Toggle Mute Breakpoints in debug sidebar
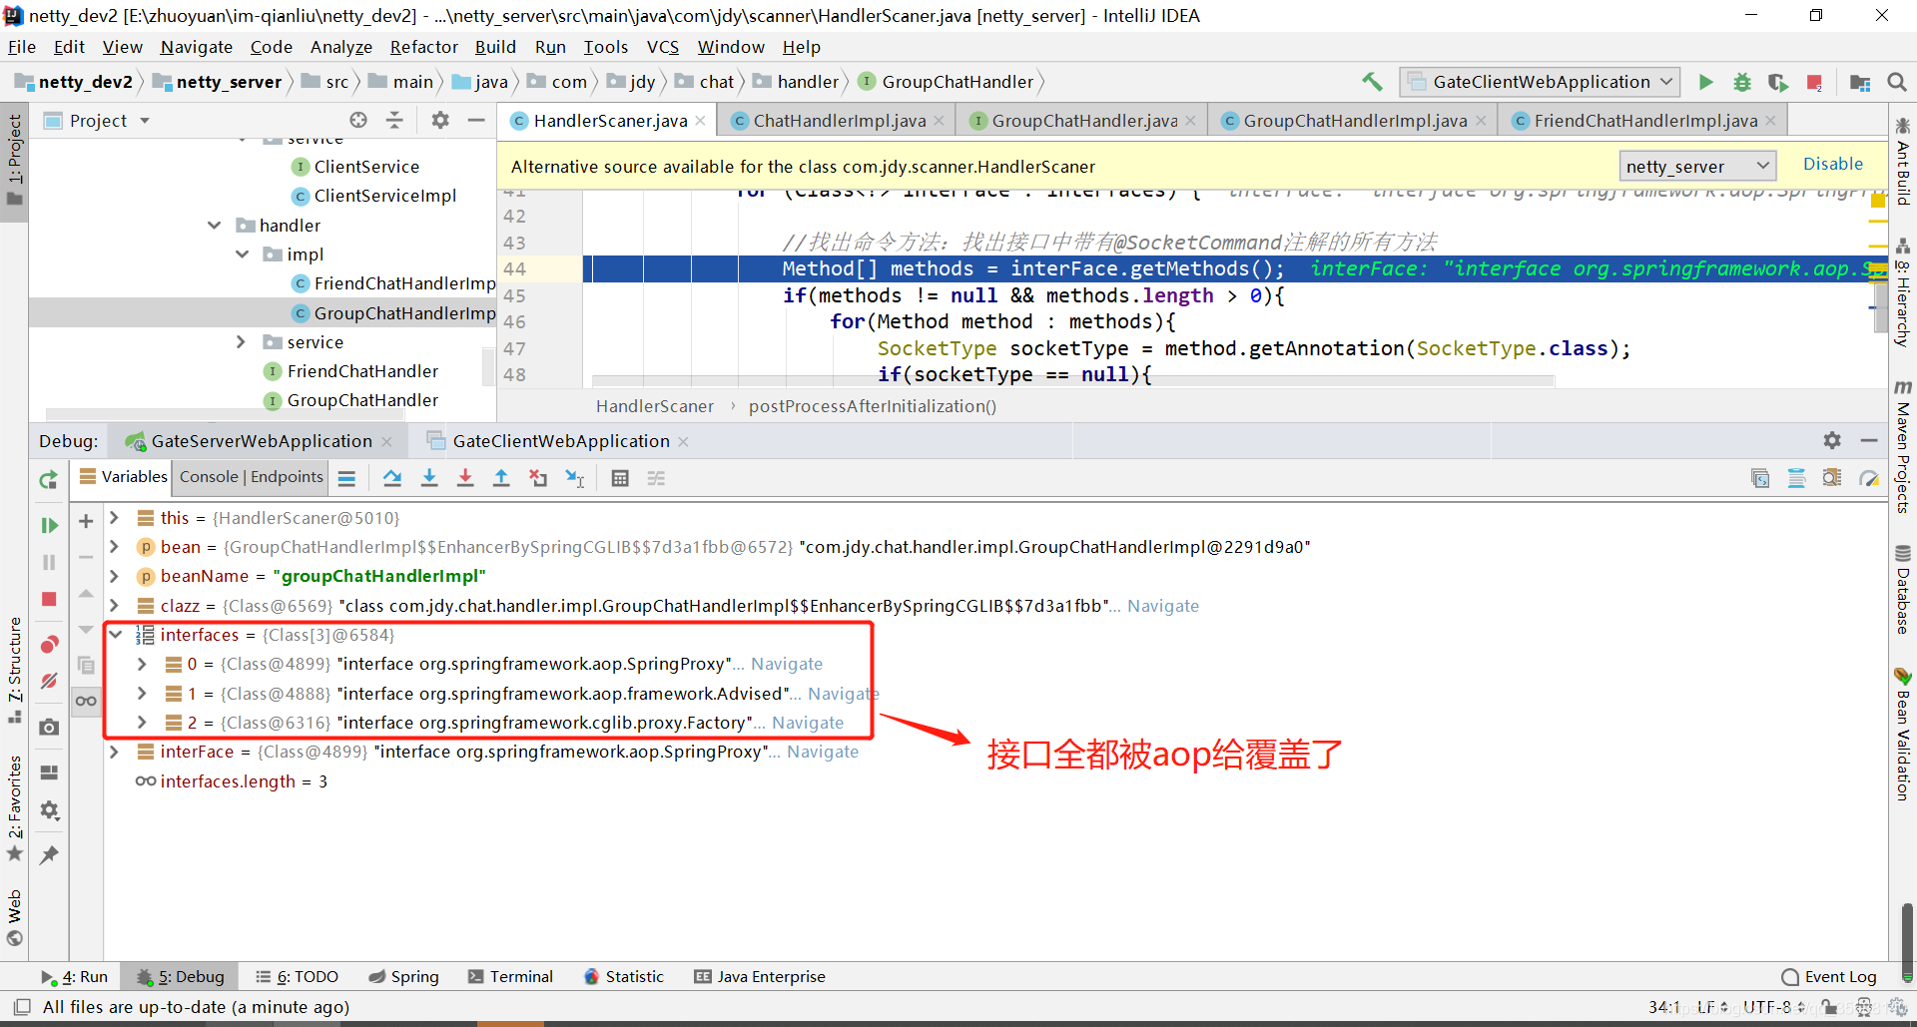This screenshot has height=1027, width=1917. click(x=48, y=681)
